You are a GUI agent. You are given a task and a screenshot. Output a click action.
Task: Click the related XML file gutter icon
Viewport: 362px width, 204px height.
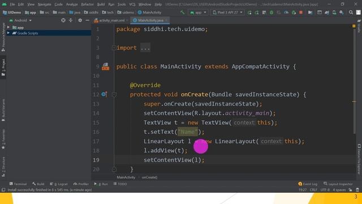tap(106, 67)
